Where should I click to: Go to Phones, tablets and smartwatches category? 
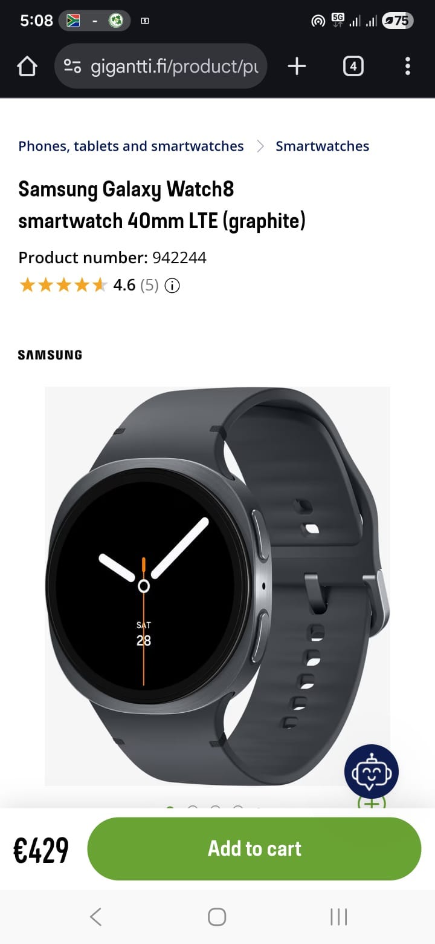(131, 146)
